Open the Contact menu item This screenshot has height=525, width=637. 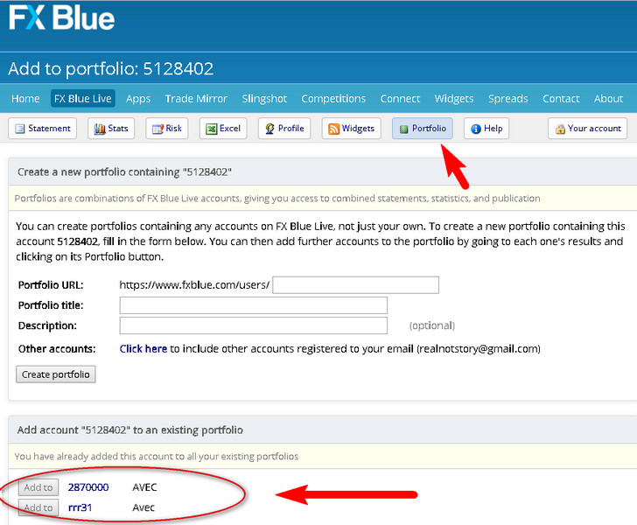[x=561, y=99]
